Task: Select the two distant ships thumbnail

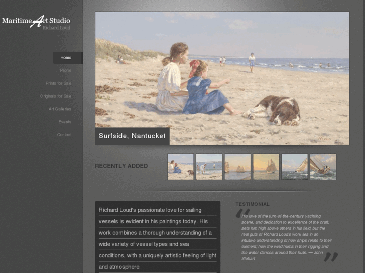Action: click(237, 167)
